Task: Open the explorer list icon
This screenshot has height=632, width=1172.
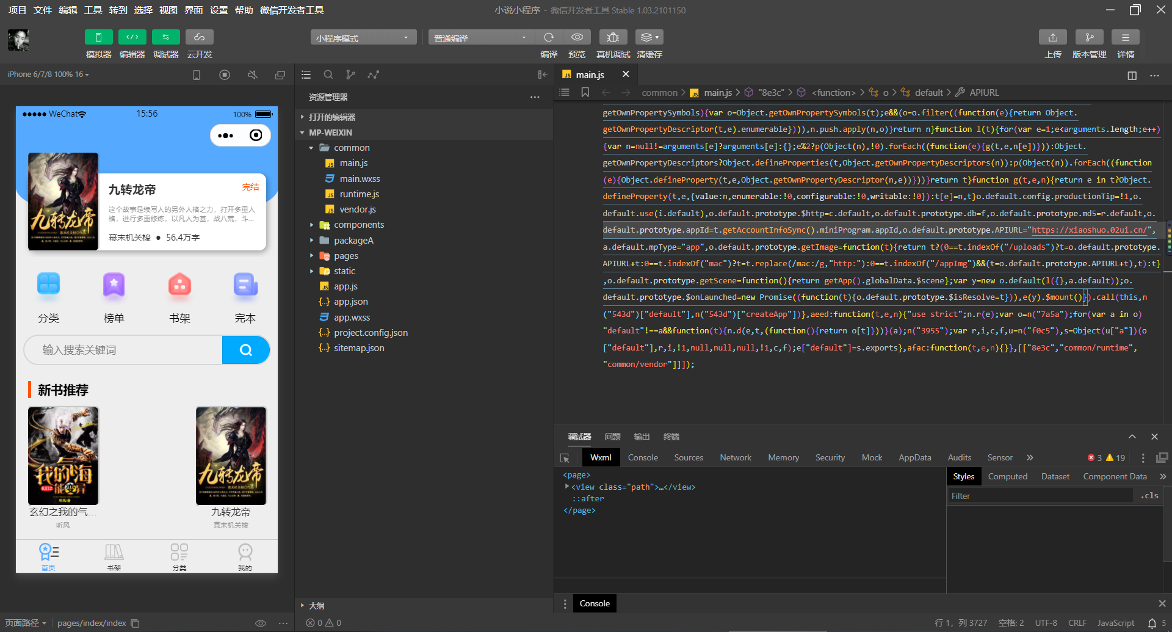Action: (x=306, y=75)
